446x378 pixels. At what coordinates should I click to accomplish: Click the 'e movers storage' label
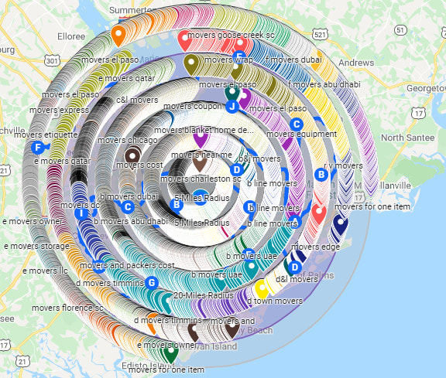click(x=36, y=246)
